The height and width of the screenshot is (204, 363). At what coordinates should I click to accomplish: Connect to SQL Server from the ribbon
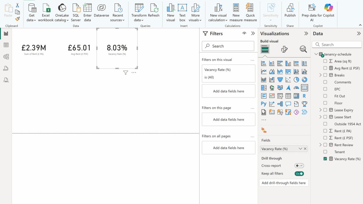point(76,13)
